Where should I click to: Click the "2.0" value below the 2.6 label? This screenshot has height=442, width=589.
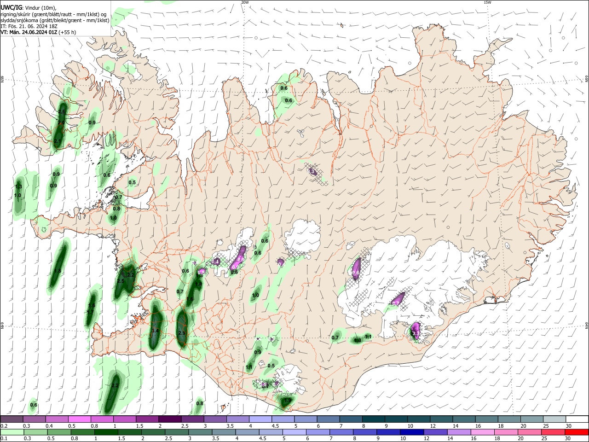[61, 122]
